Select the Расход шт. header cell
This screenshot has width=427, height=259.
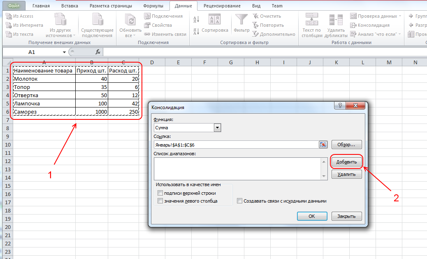coord(123,70)
